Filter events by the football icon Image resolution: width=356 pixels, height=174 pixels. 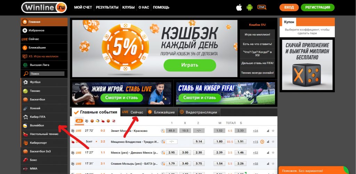point(87,121)
